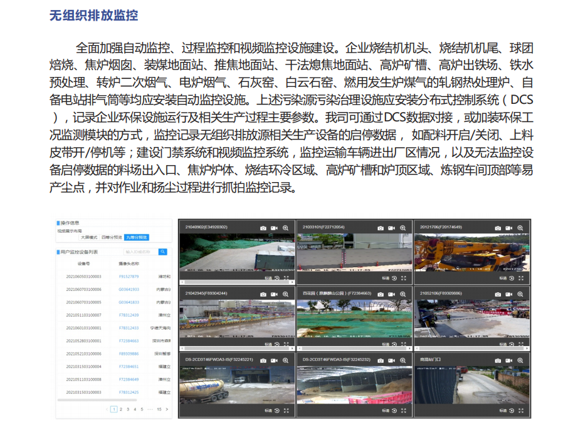Click yellow crane video thumbnail
Screen dimensions: 583x438
coord(472,252)
